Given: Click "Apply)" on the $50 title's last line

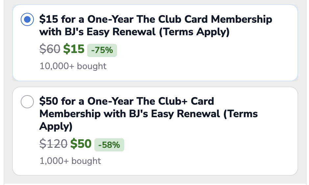Looking at the screenshot, I should (x=56, y=126).
